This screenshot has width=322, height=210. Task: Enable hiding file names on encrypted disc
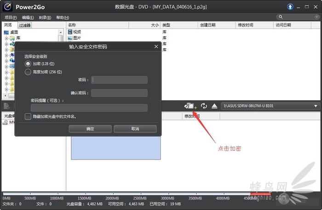pyautogui.click(x=28, y=117)
